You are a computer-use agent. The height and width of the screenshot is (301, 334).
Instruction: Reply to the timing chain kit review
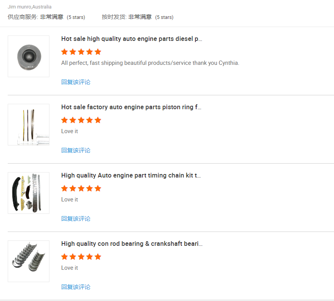(76, 219)
